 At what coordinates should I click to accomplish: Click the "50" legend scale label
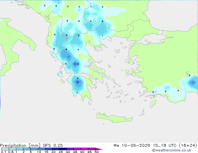[97, 152]
